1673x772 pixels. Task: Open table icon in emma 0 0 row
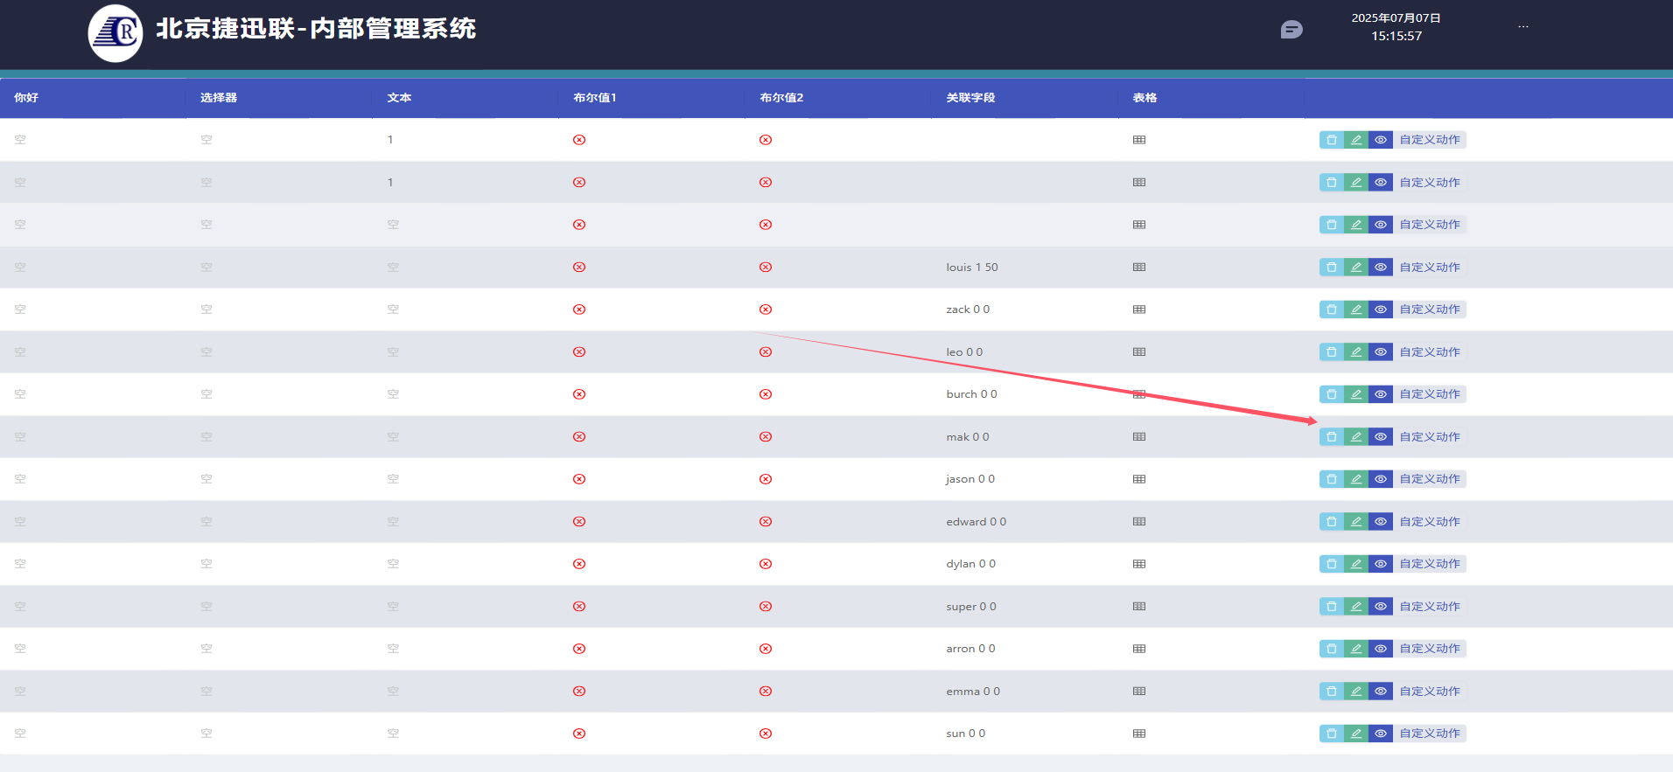coord(1139,692)
